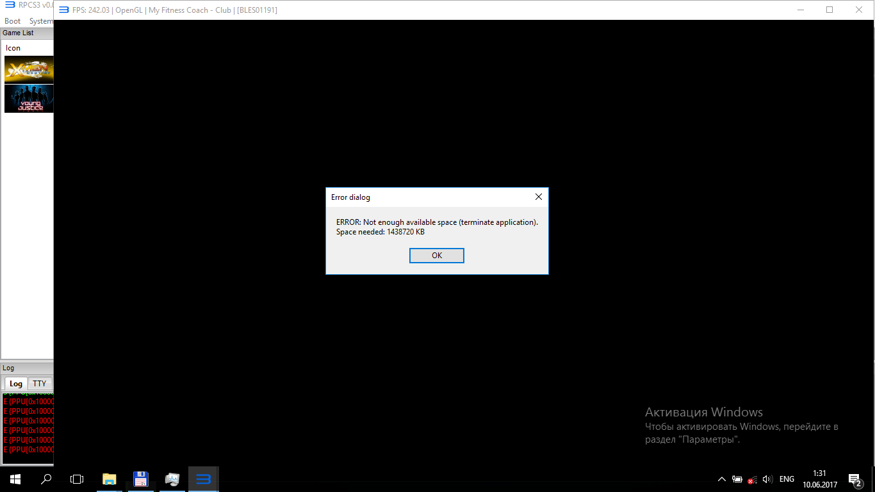Open Windows taskbar search
This screenshot has width=875, height=492.
46,479
